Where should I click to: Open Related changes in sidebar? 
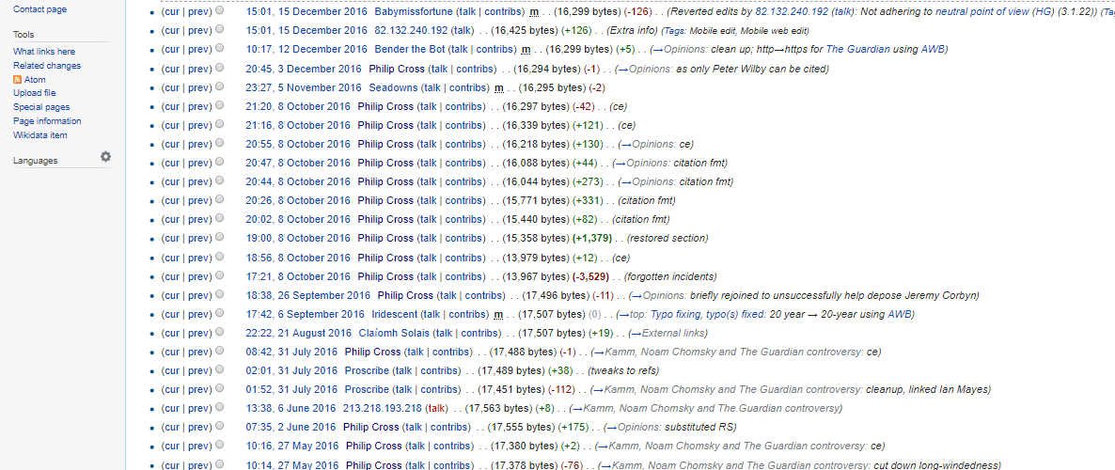point(47,66)
